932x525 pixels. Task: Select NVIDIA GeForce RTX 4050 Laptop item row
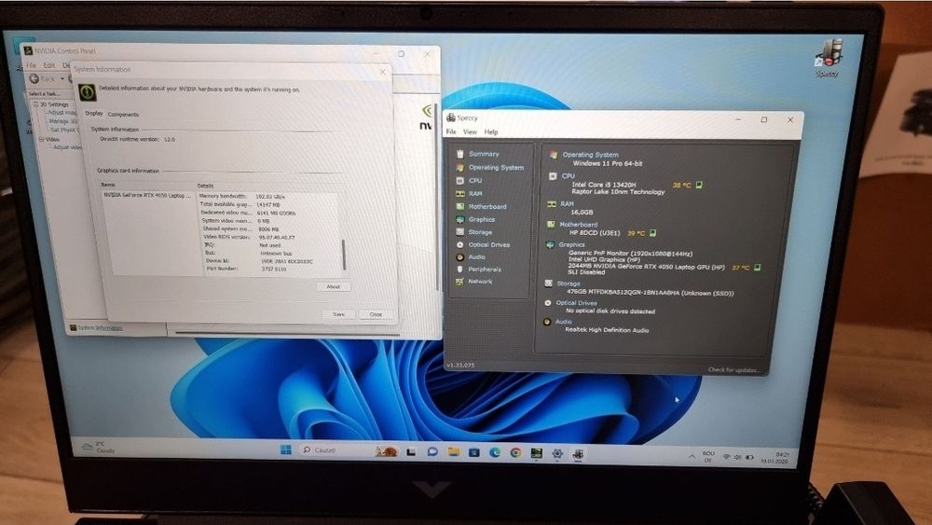(x=147, y=195)
